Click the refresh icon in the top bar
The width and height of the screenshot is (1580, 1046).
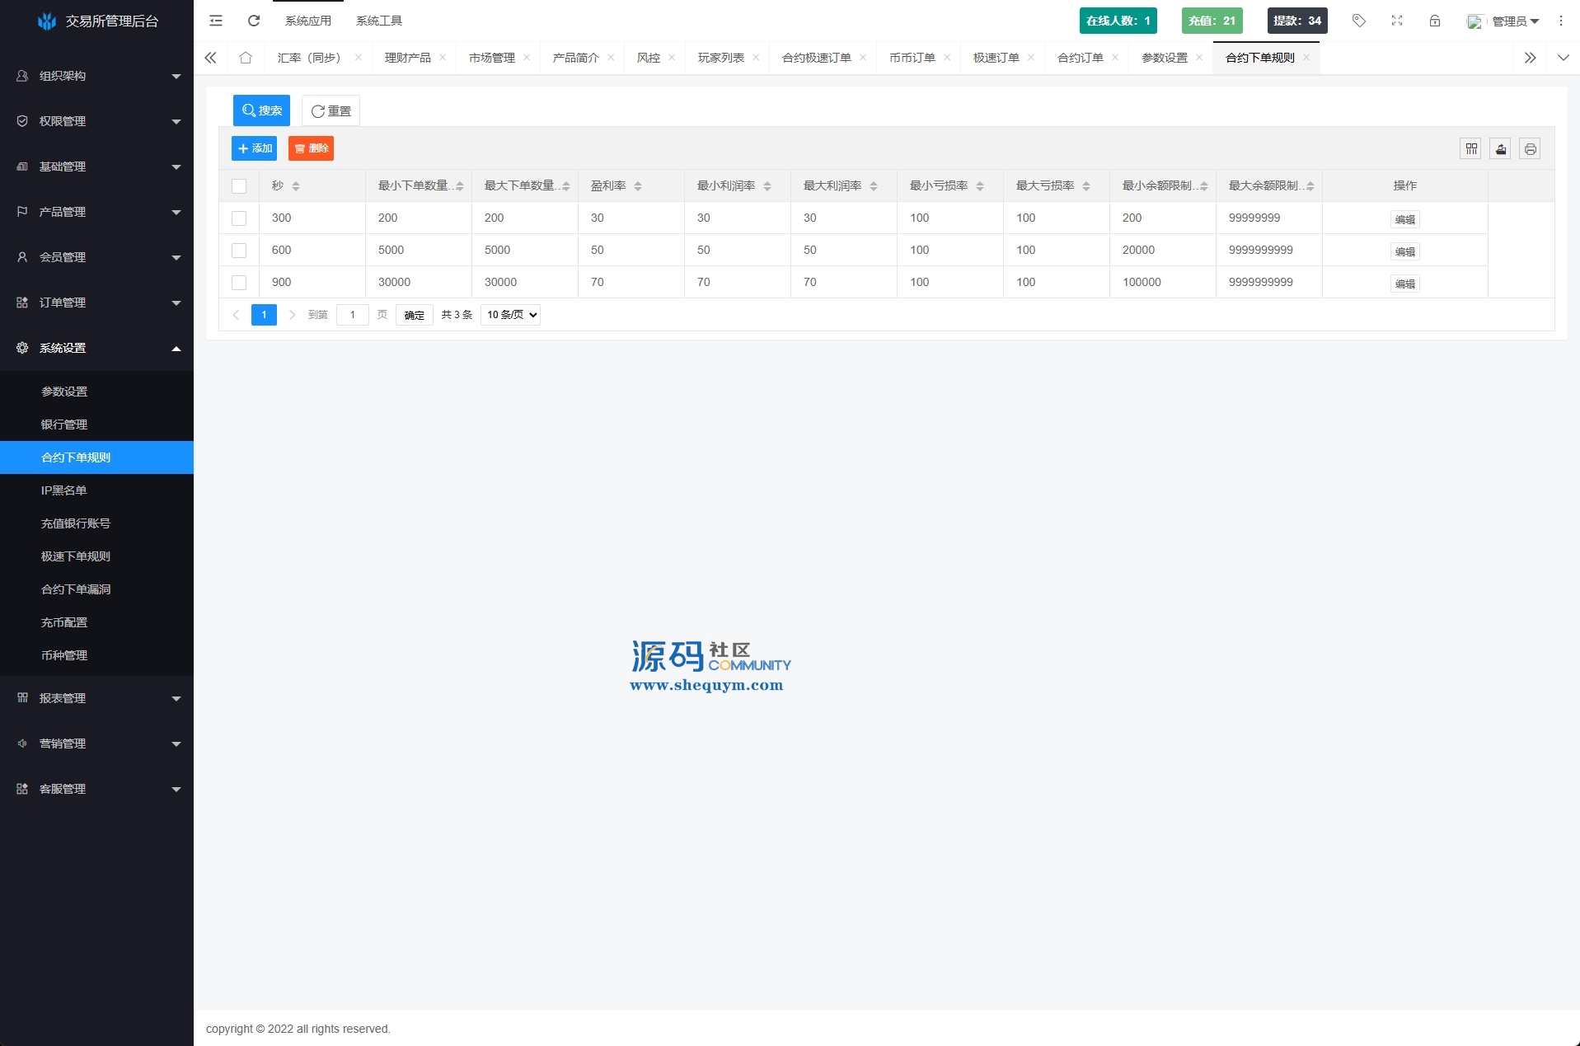coord(254,21)
